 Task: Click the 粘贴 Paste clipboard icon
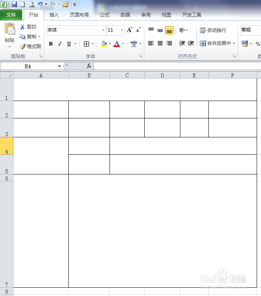coord(9,29)
